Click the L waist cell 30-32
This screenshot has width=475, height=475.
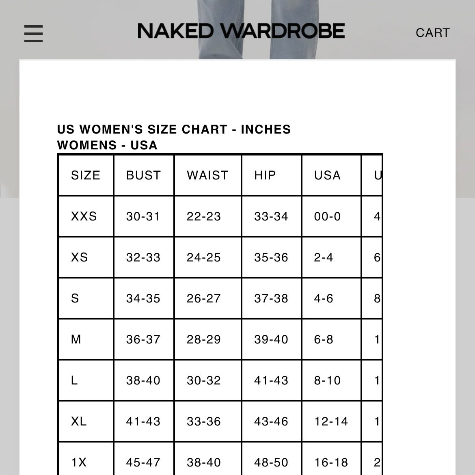point(204,380)
